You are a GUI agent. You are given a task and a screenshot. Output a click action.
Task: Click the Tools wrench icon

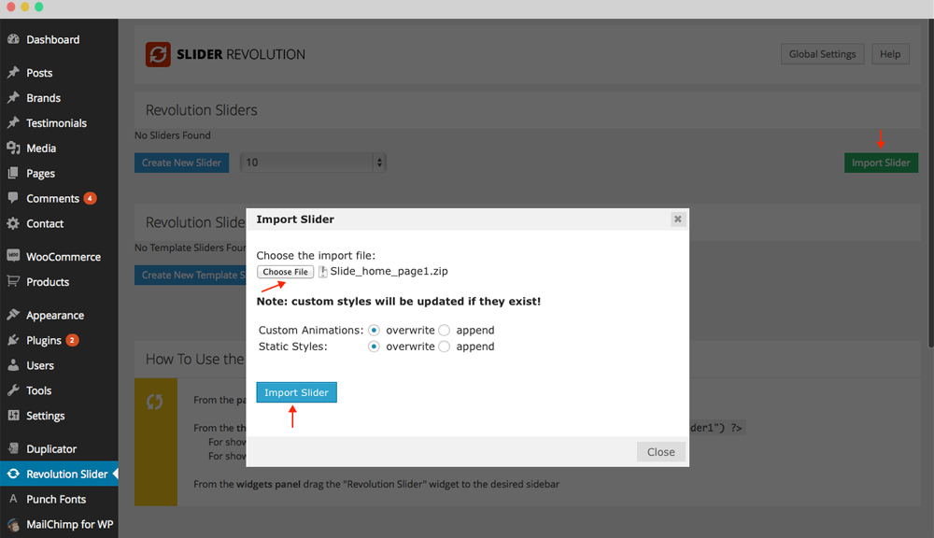click(13, 391)
